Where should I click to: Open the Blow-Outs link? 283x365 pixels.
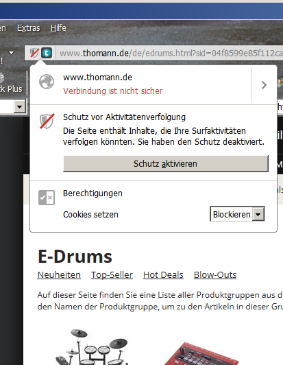[215, 275]
